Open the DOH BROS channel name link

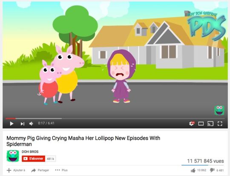(30, 152)
